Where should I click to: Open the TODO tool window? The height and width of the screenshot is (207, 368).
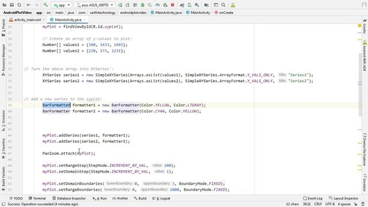point(16,198)
